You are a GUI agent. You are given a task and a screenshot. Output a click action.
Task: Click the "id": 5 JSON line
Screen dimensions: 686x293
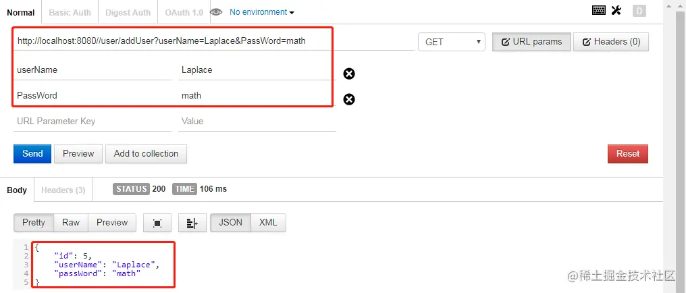click(x=73, y=257)
